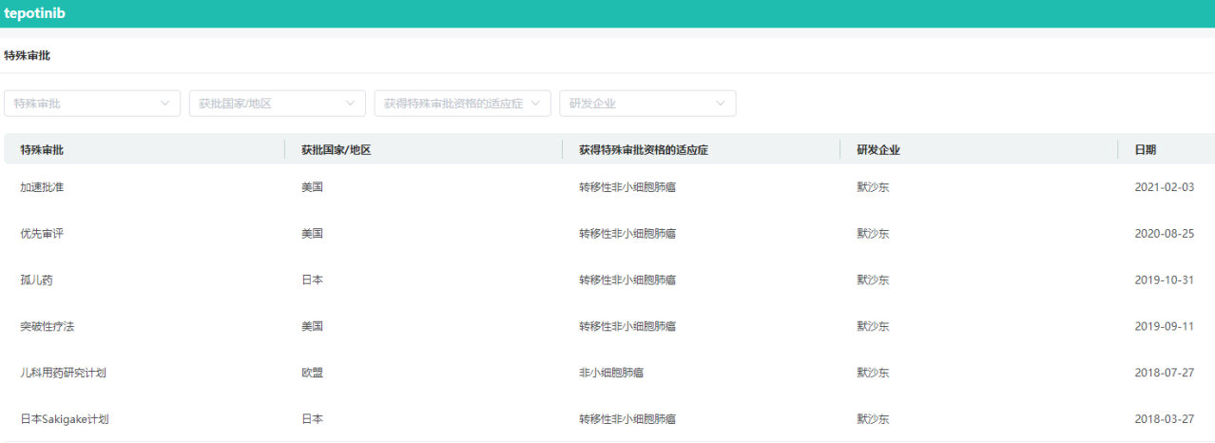The image size is (1215, 443).
Task: Click the date 2018-03-27
Action: click(x=1164, y=419)
